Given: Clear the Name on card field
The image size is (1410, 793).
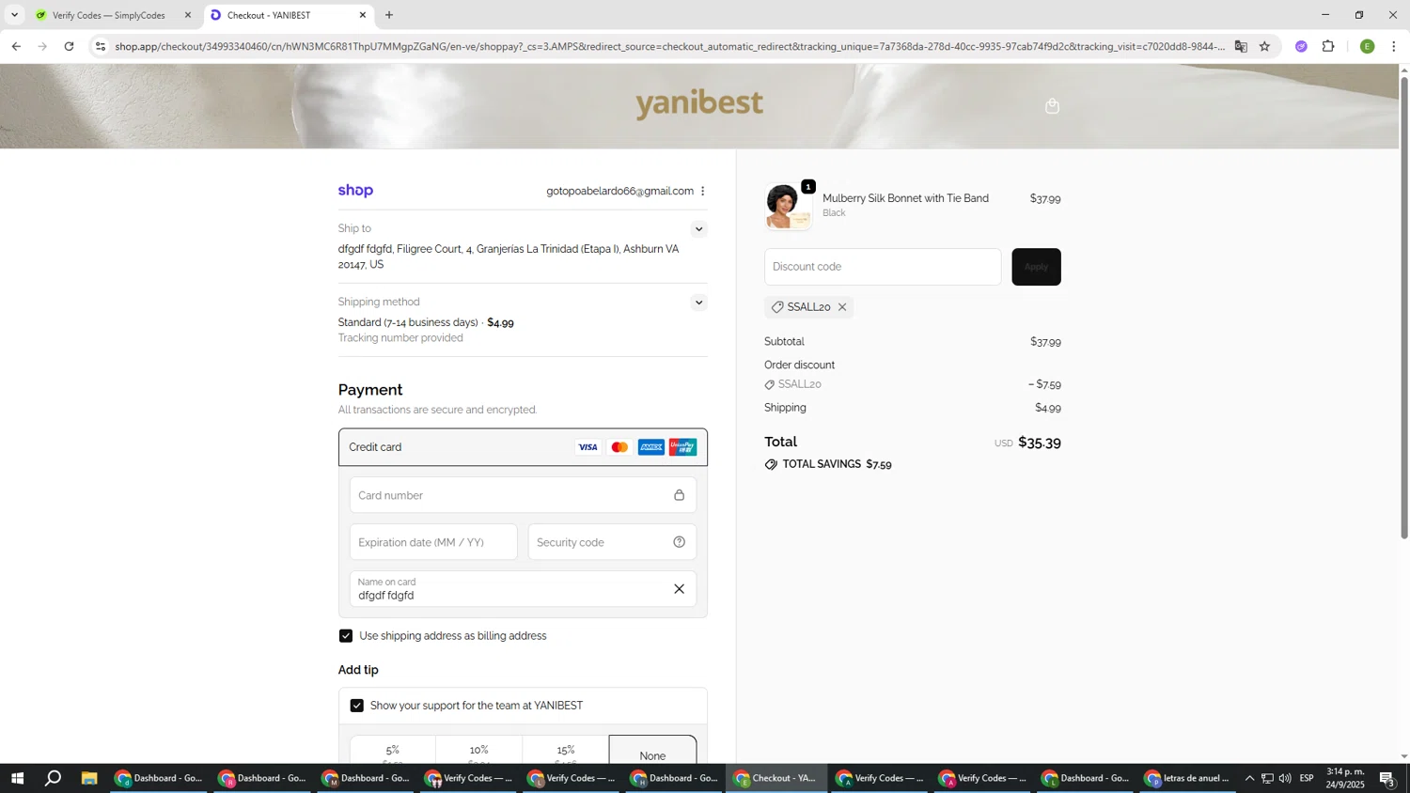Looking at the screenshot, I should click(x=679, y=589).
